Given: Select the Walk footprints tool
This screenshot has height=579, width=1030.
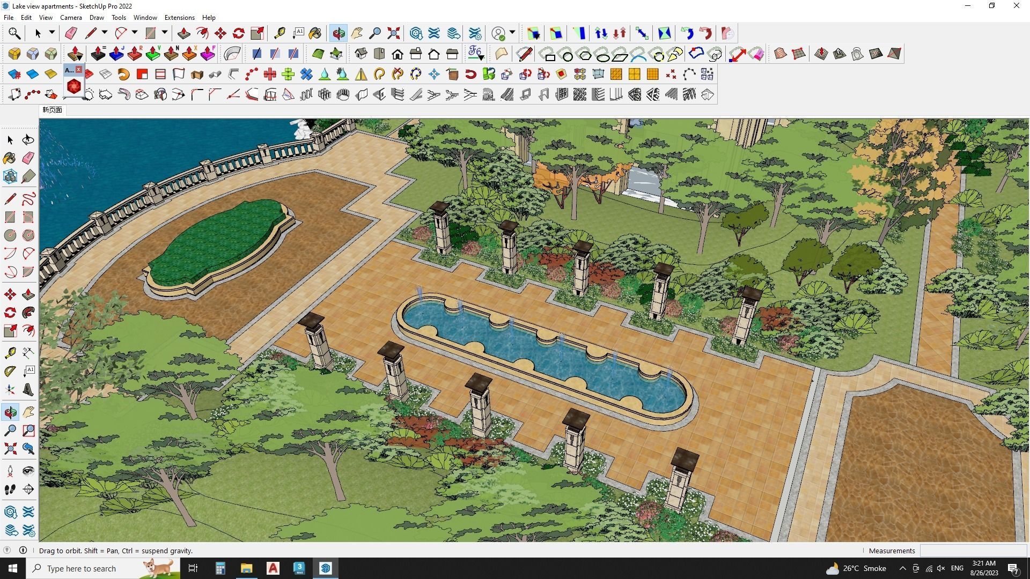Looking at the screenshot, I should [10, 489].
